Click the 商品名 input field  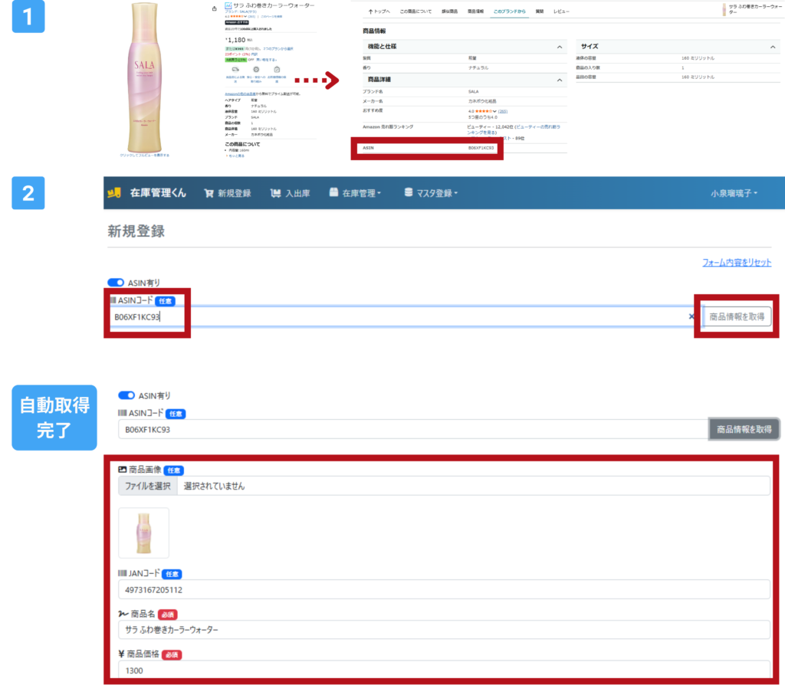[x=444, y=630]
